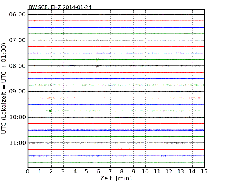Click the small red spike on the 06:15 trace

35,21
